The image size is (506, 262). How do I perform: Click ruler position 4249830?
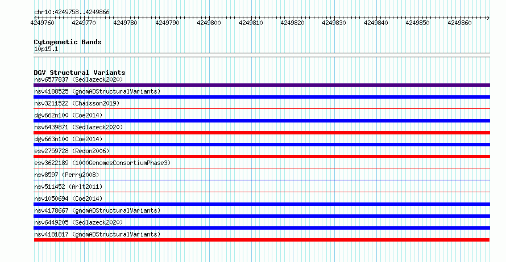(x=334, y=23)
